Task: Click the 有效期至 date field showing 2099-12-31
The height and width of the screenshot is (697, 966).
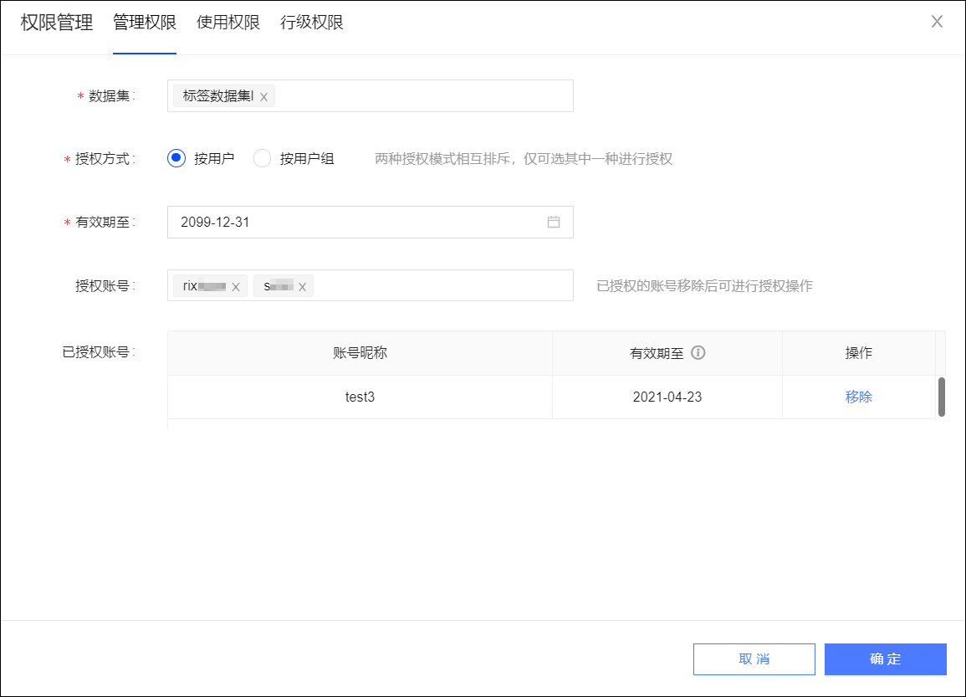Action: pos(371,222)
